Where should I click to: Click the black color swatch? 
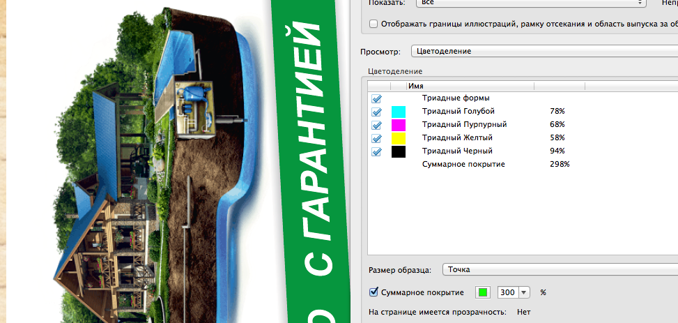pyautogui.click(x=399, y=151)
